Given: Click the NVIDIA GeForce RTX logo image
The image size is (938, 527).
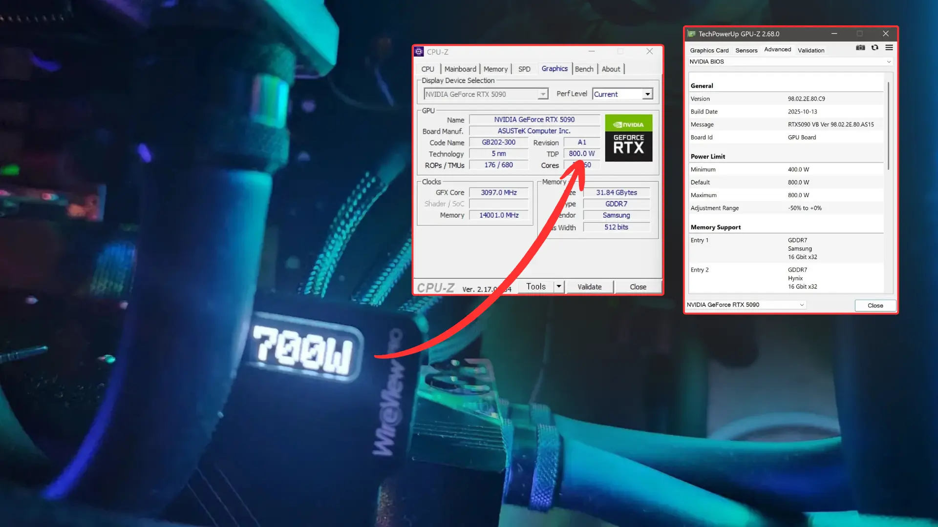Looking at the screenshot, I should [x=628, y=138].
